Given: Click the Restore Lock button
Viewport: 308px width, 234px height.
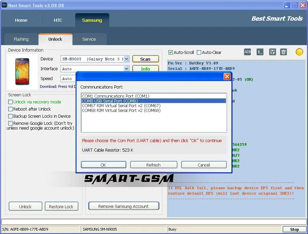Looking at the screenshot, I should click(61, 207).
